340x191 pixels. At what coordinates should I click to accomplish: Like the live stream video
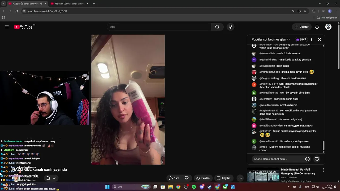[174, 178]
